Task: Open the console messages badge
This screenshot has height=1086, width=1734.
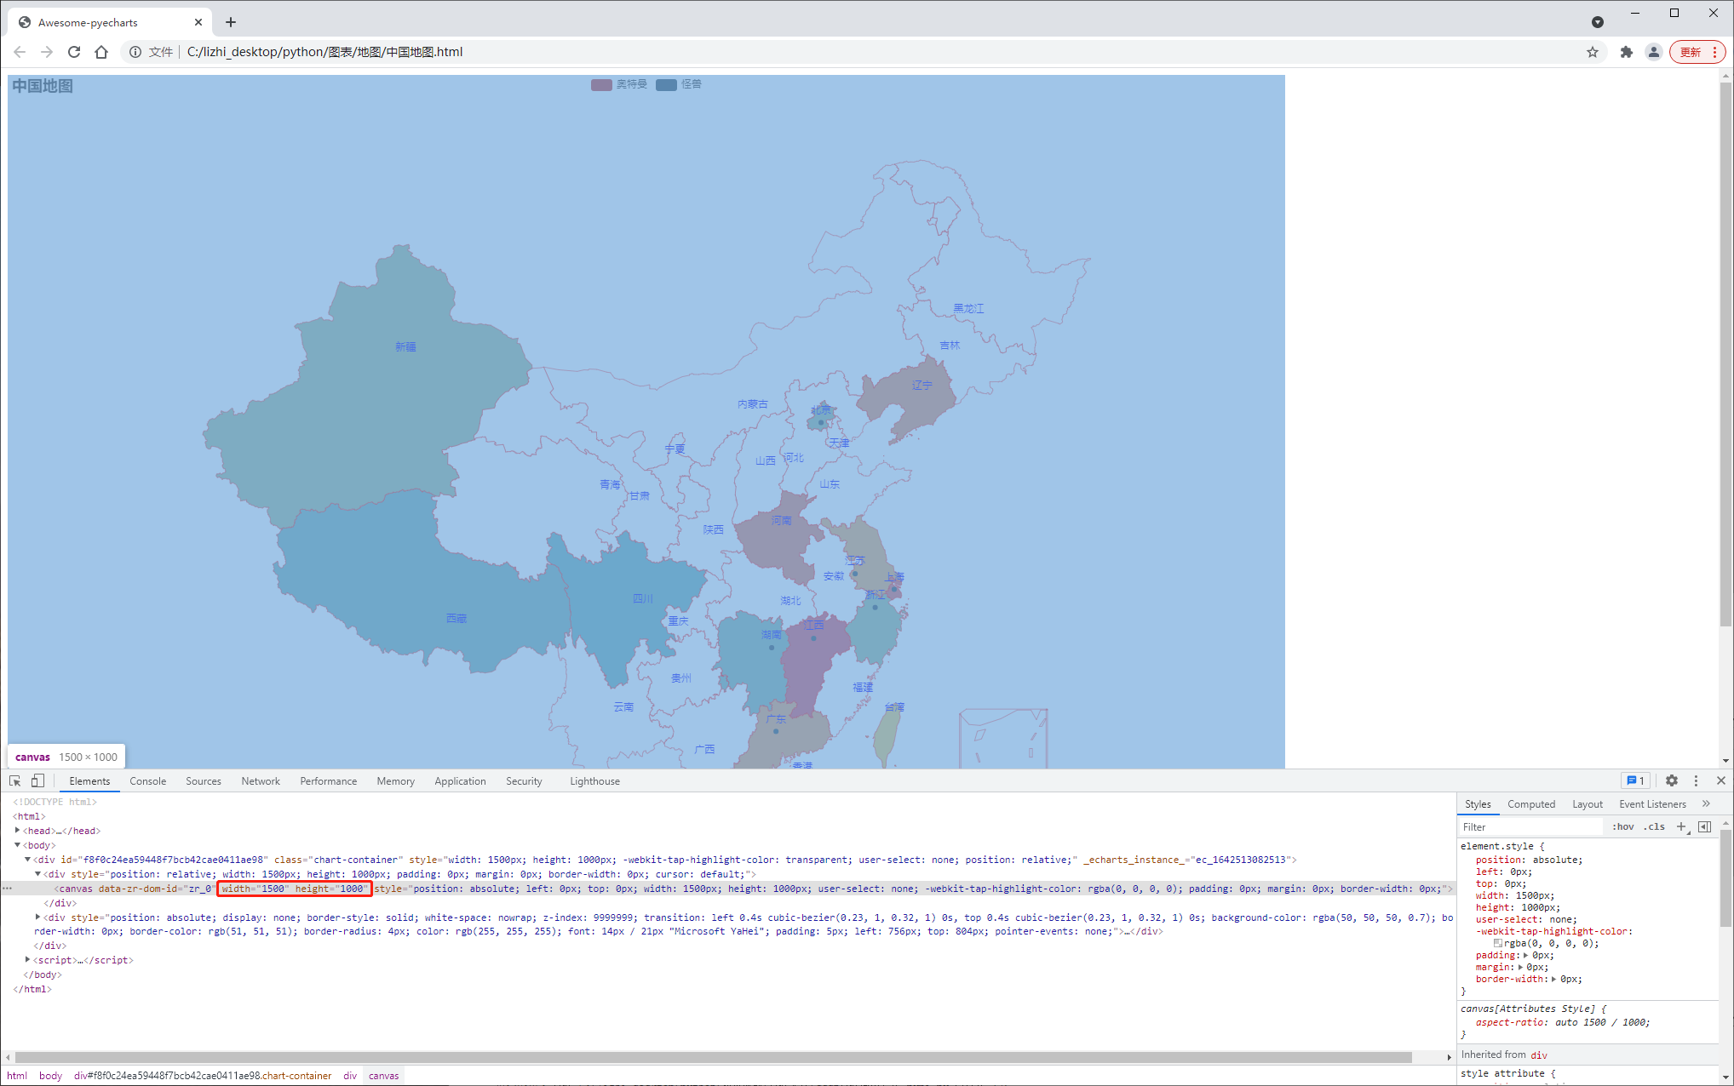Action: [1634, 780]
